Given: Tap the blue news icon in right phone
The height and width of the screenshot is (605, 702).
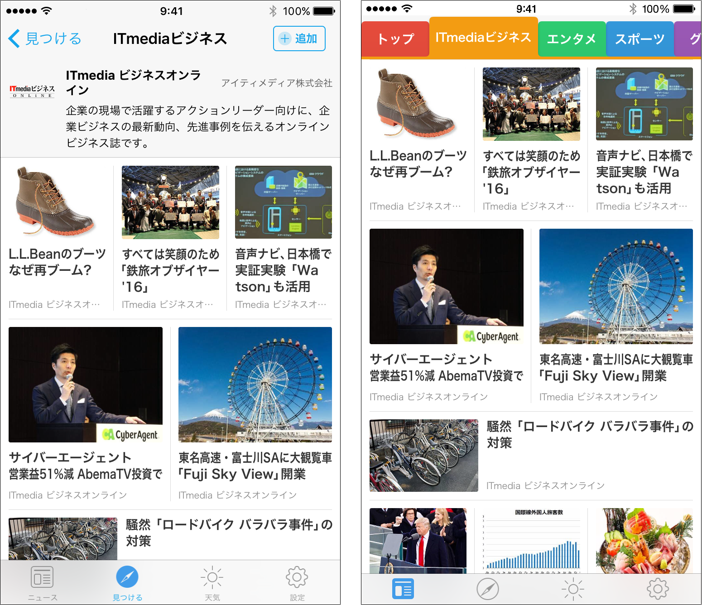Looking at the screenshot, I should pos(403,589).
